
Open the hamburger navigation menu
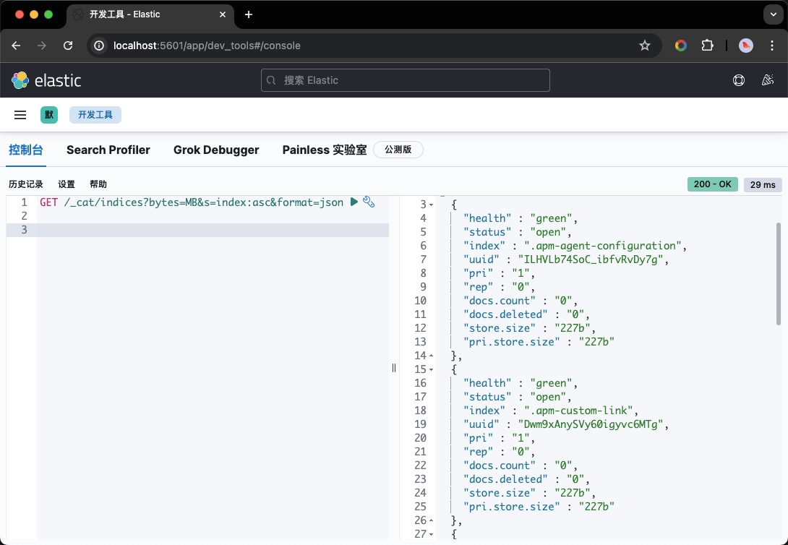[20, 115]
